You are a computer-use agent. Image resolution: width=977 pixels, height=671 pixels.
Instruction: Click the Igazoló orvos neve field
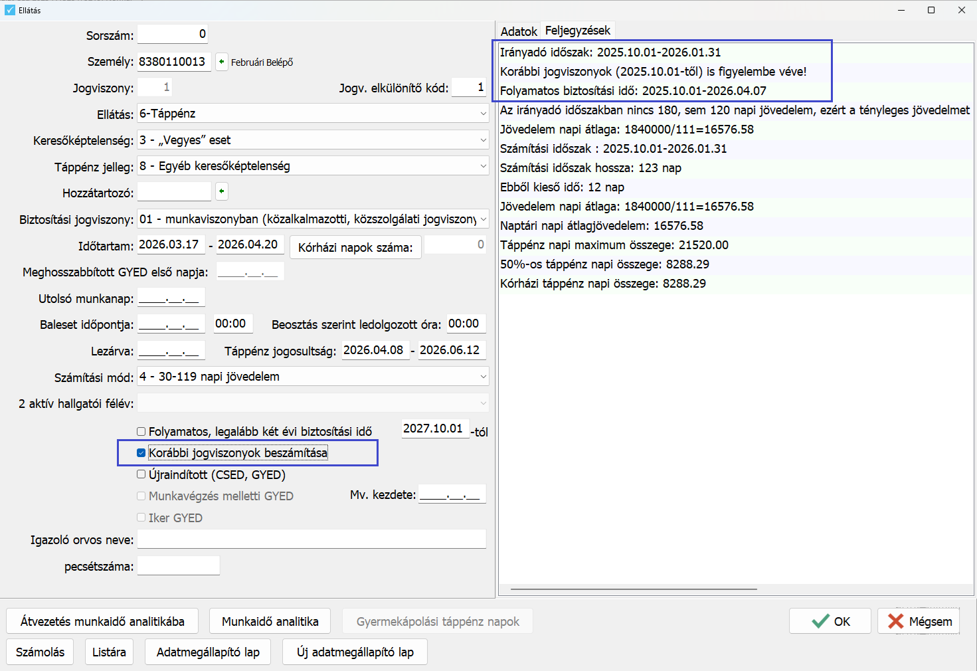click(x=311, y=539)
